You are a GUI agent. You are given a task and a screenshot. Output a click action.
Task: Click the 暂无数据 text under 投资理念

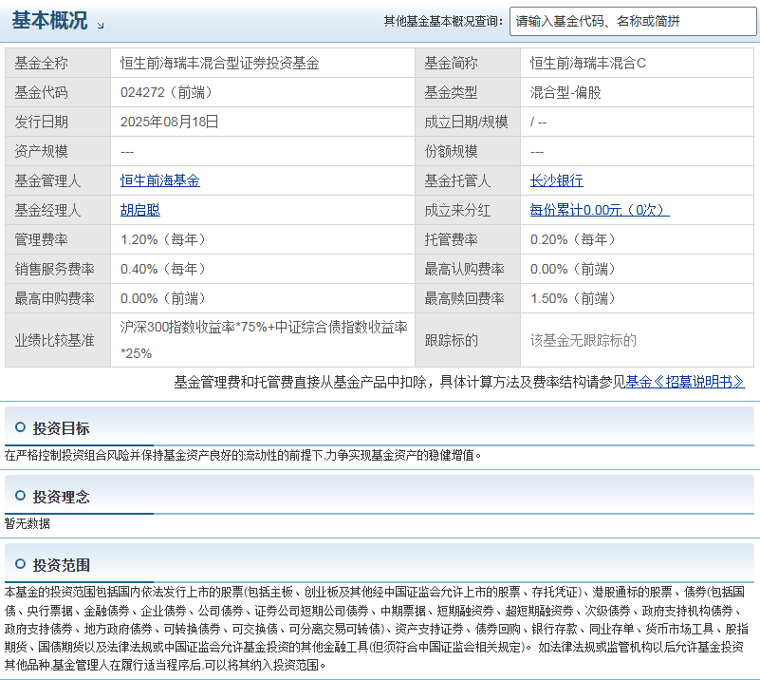click(x=28, y=524)
